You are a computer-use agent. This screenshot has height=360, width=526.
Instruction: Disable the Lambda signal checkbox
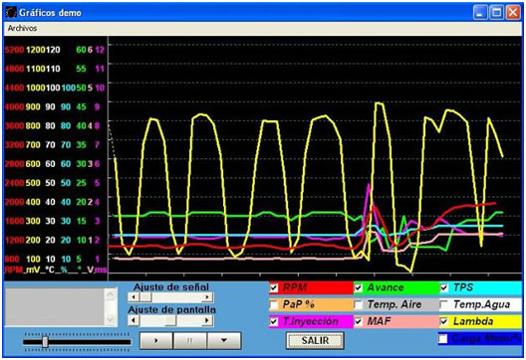(x=444, y=321)
